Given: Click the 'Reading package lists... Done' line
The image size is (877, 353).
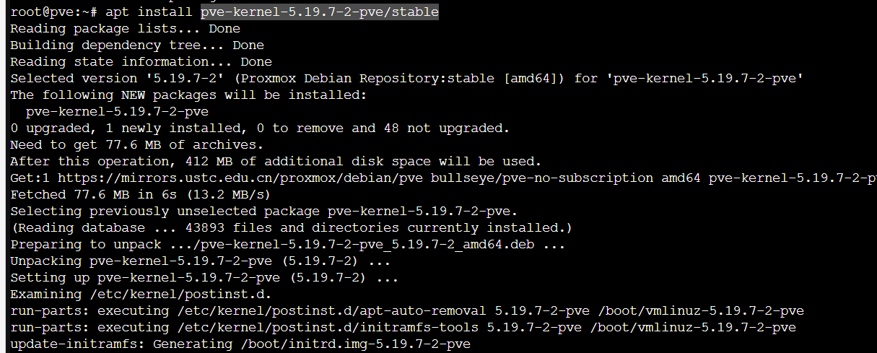Looking at the screenshot, I should point(125,29).
